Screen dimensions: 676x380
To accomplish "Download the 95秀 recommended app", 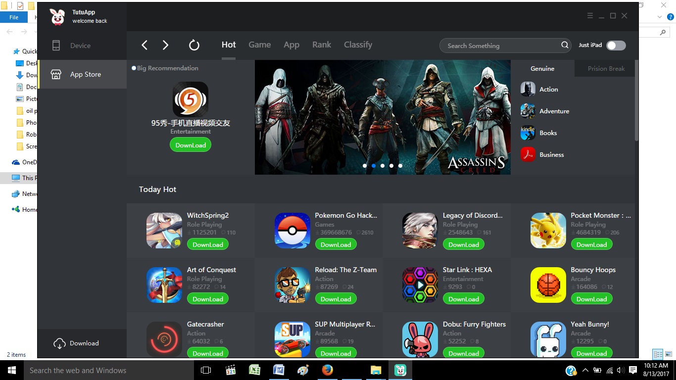I will pos(191,145).
